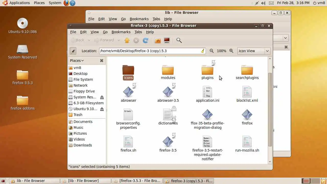327x184 pixels.
Task: Select the abrowser executable link
Action: 129,94
